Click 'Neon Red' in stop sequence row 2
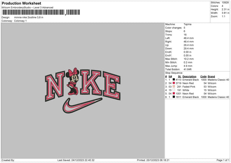Screen dimensions: 231x163 point(188,83)
